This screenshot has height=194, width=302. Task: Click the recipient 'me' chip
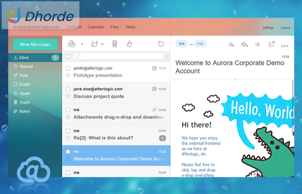point(200,44)
